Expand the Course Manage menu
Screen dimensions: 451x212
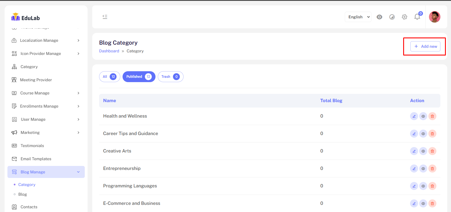tap(46, 93)
